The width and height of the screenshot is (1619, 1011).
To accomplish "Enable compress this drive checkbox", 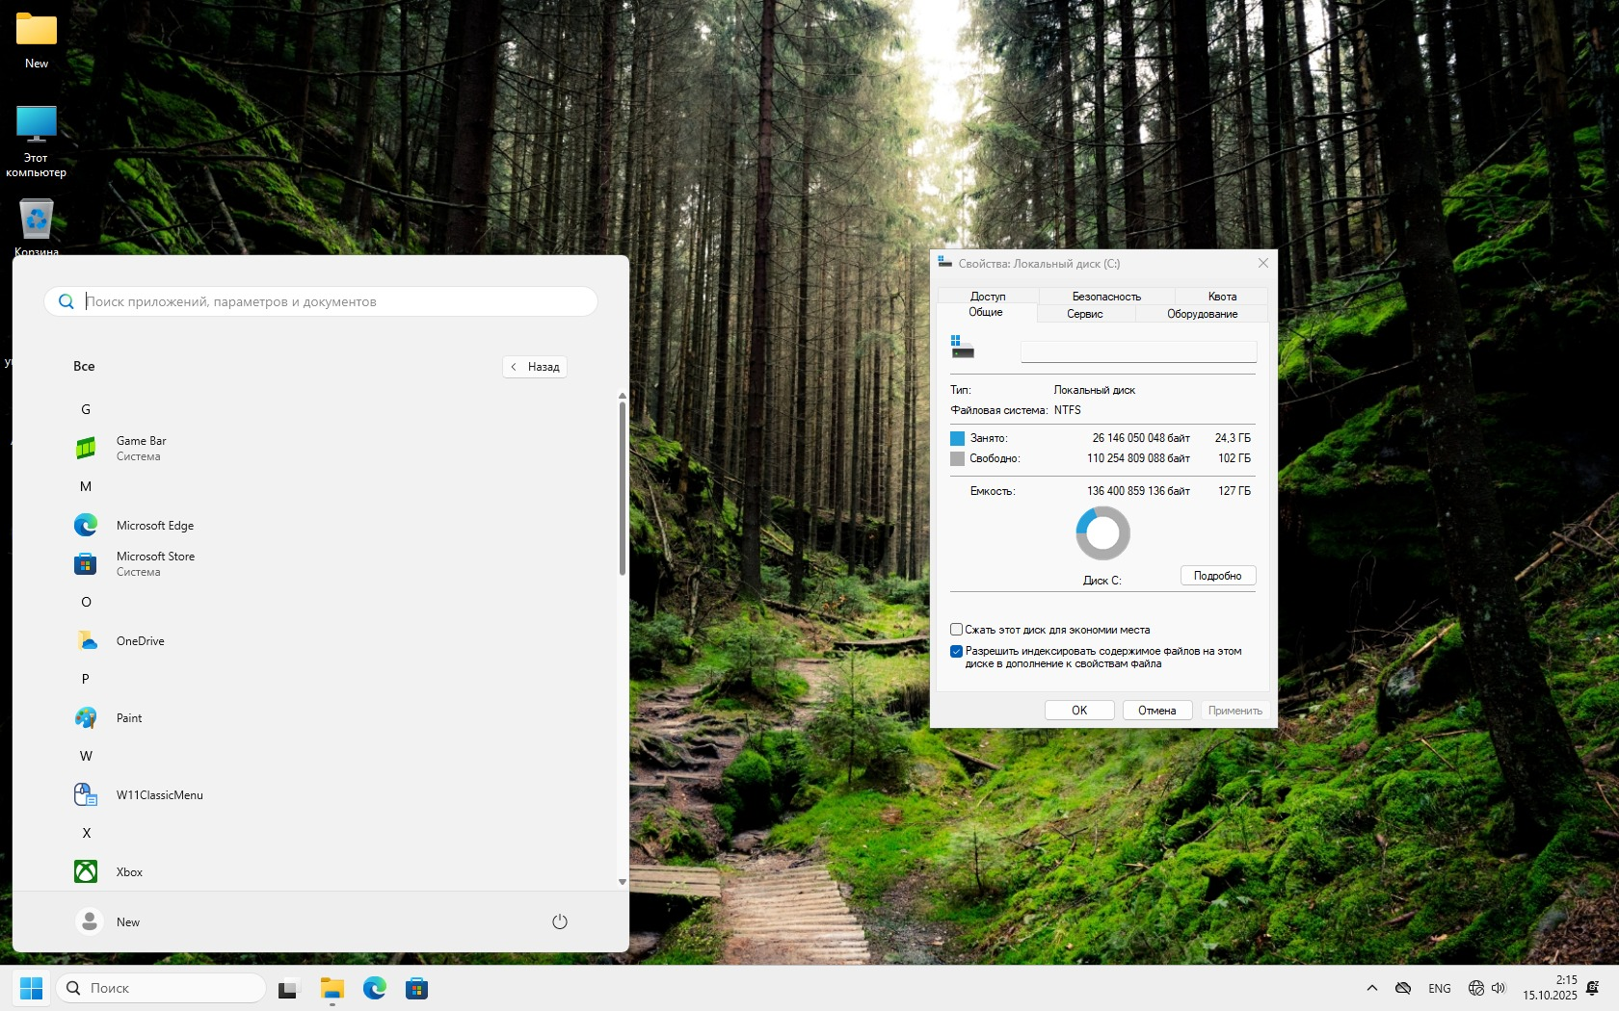I will (x=957, y=630).
